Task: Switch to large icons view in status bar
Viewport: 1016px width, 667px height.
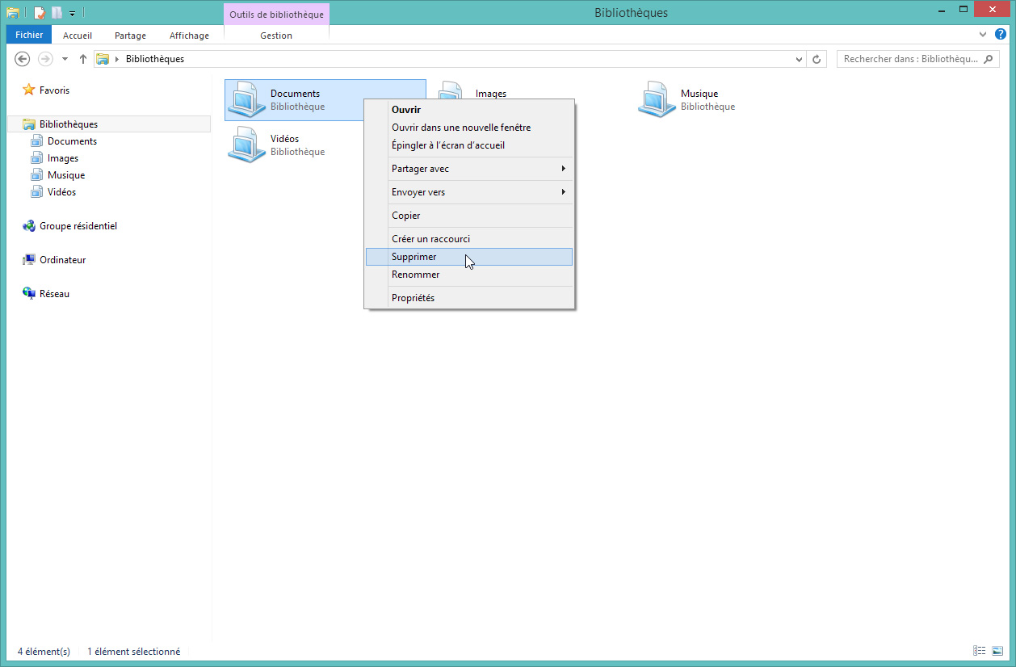Action: pyautogui.click(x=997, y=651)
